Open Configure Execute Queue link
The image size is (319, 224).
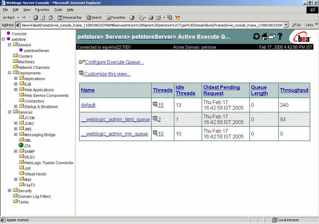114,62
